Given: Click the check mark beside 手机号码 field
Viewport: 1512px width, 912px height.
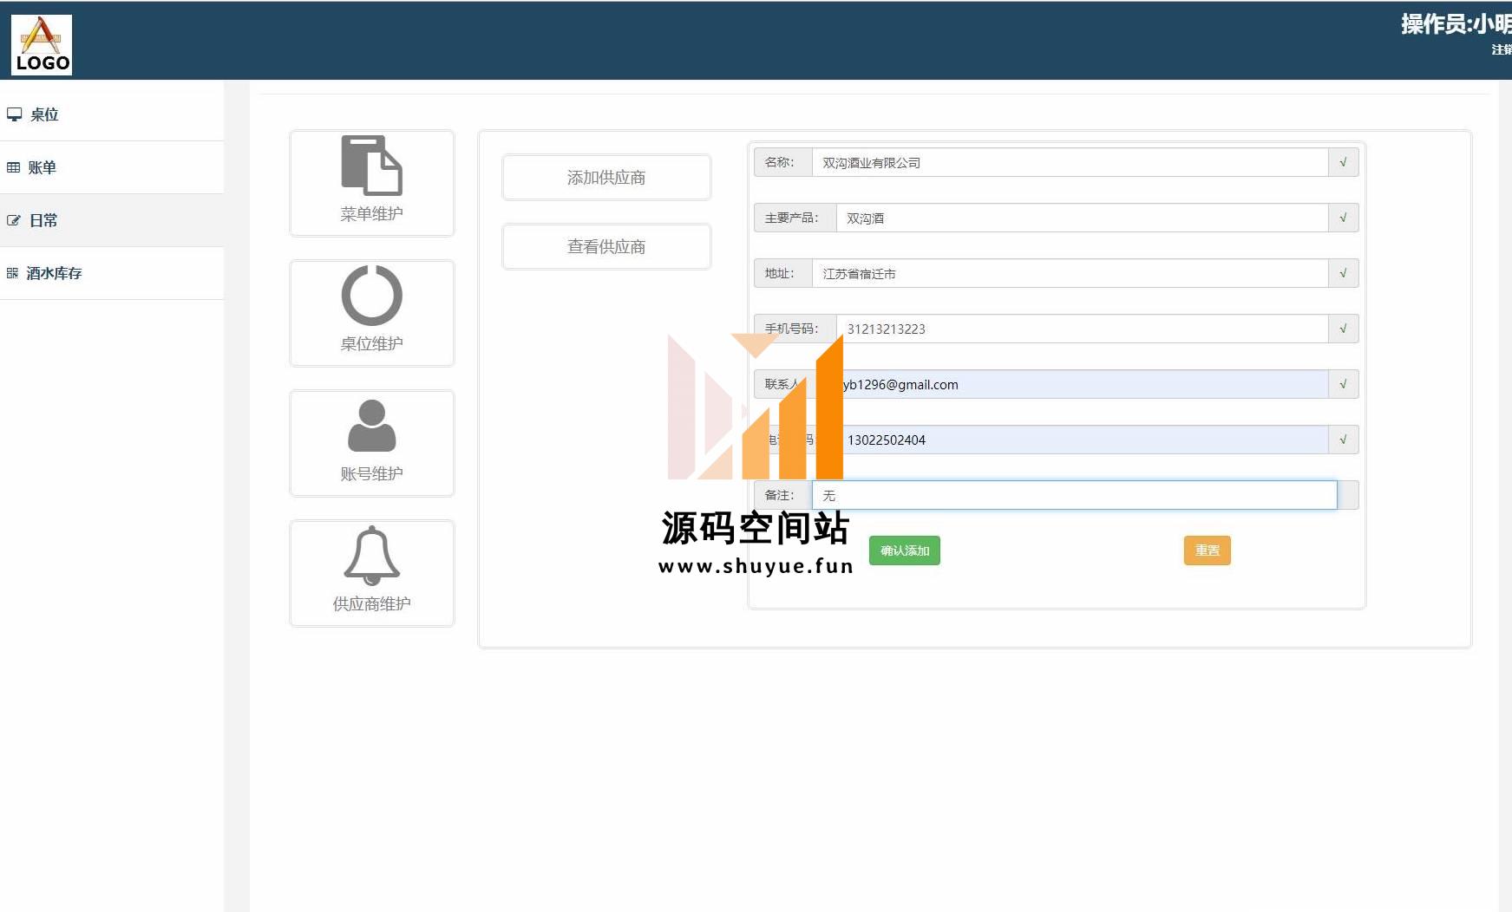Looking at the screenshot, I should pos(1343,329).
